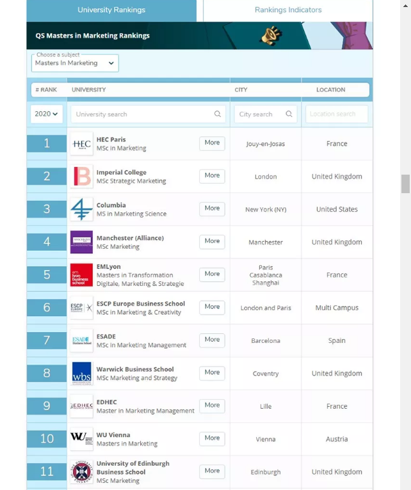The width and height of the screenshot is (411, 490).
Task: Click MSc Strategic Marketing program text
Action: tap(131, 181)
